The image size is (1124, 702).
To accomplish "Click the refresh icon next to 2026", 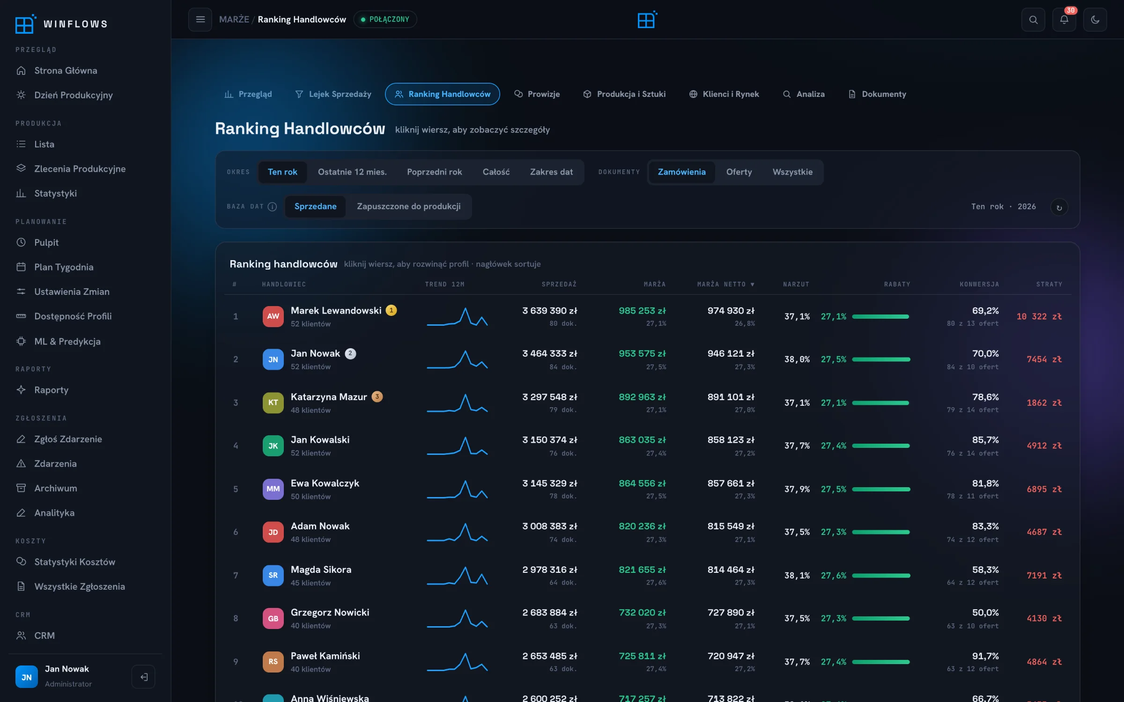I will pos(1059,207).
